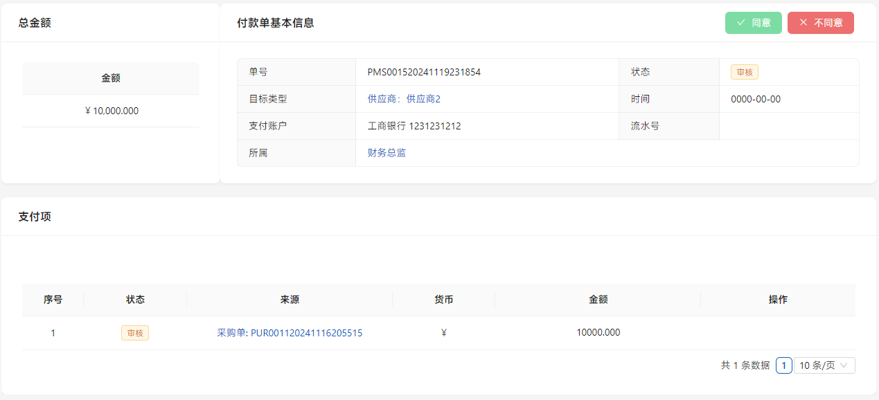Click the green 同意 approve button
The width and height of the screenshot is (879, 400).
[753, 23]
